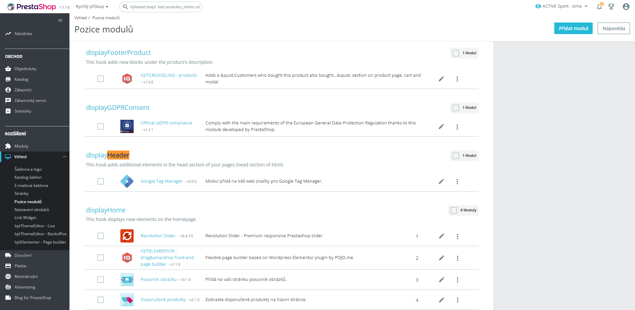
Task: Collapse the Vzhled sidebar menu
Action: point(64,157)
